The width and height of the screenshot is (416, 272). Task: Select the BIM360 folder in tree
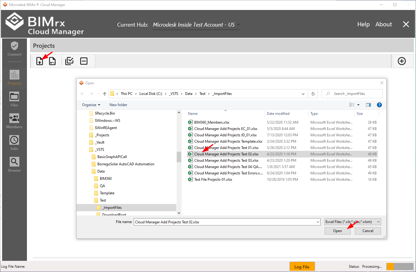[x=106, y=179]
